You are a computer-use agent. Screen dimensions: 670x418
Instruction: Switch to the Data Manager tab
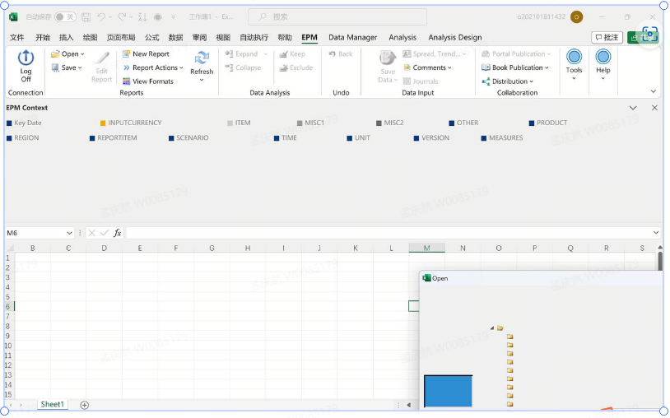(352, 38)
